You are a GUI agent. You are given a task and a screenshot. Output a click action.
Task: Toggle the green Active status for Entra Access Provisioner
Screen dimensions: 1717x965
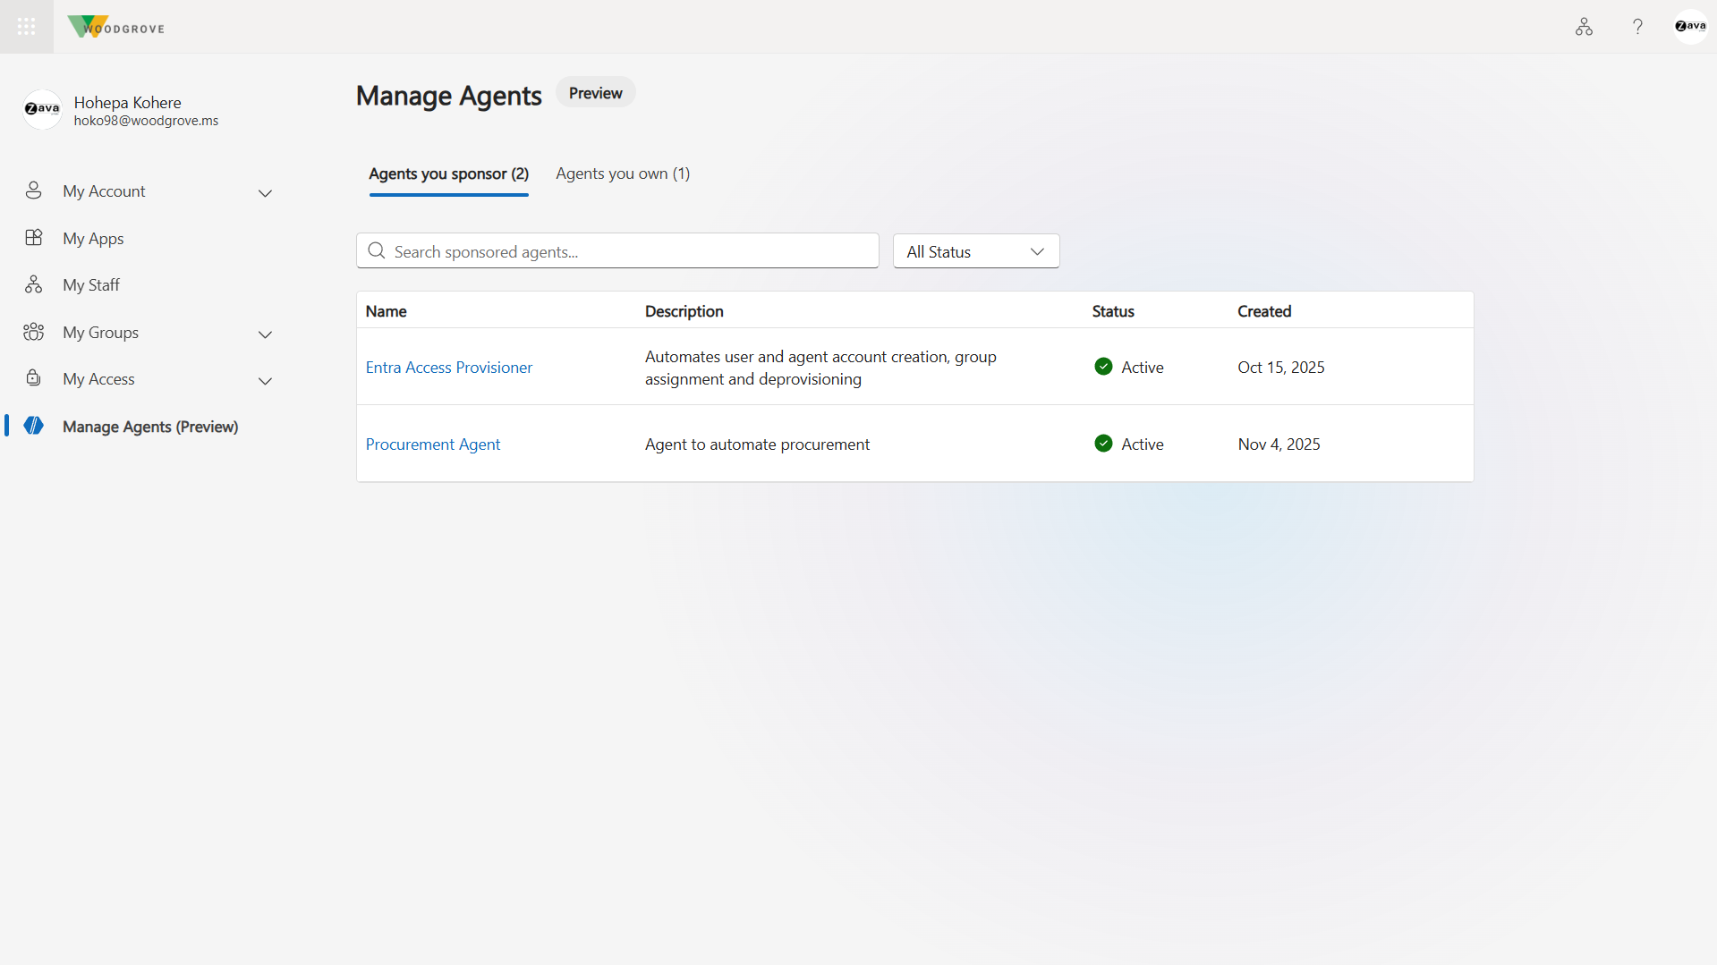tap(1103, 366)
